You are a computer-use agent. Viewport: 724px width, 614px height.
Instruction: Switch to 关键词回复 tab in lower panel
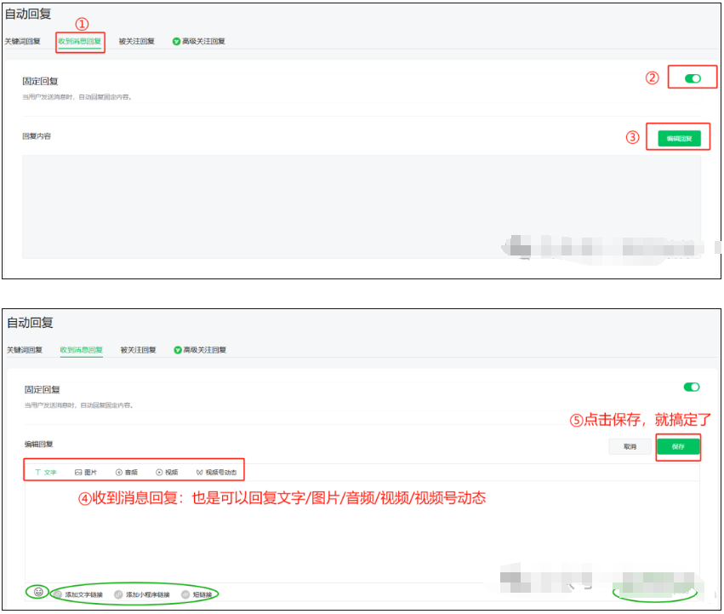click(26, 350)
